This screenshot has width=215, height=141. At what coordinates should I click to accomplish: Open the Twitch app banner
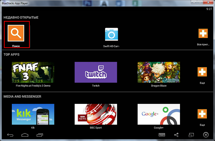click(96, 72)
